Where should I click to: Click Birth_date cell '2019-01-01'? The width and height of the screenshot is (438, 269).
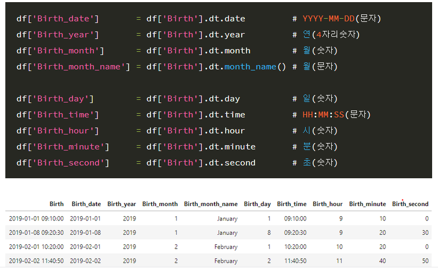[85, 219]
